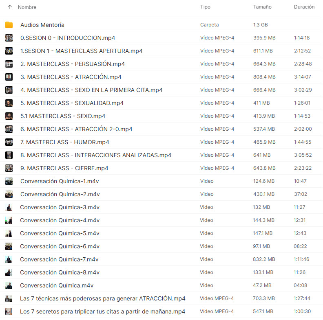Click the 808.4 MB size value
Screen dimensions: 323x320
click(x=264, y=77)
